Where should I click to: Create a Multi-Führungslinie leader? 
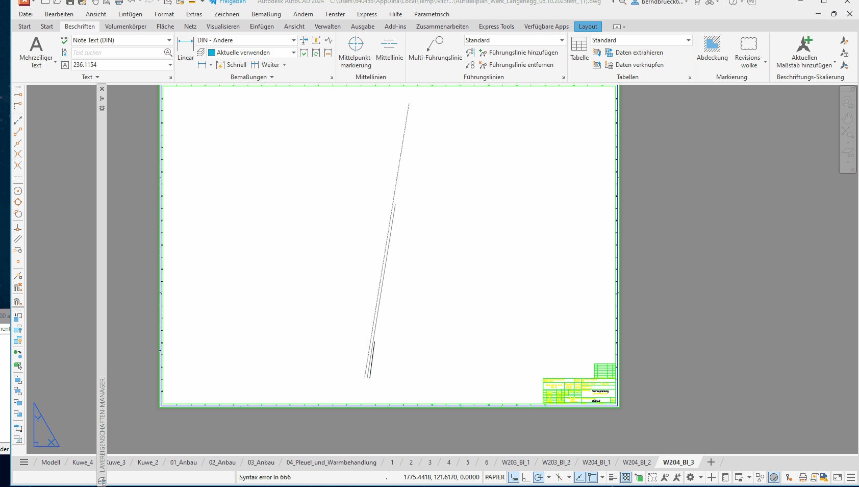tap(435, 48)
